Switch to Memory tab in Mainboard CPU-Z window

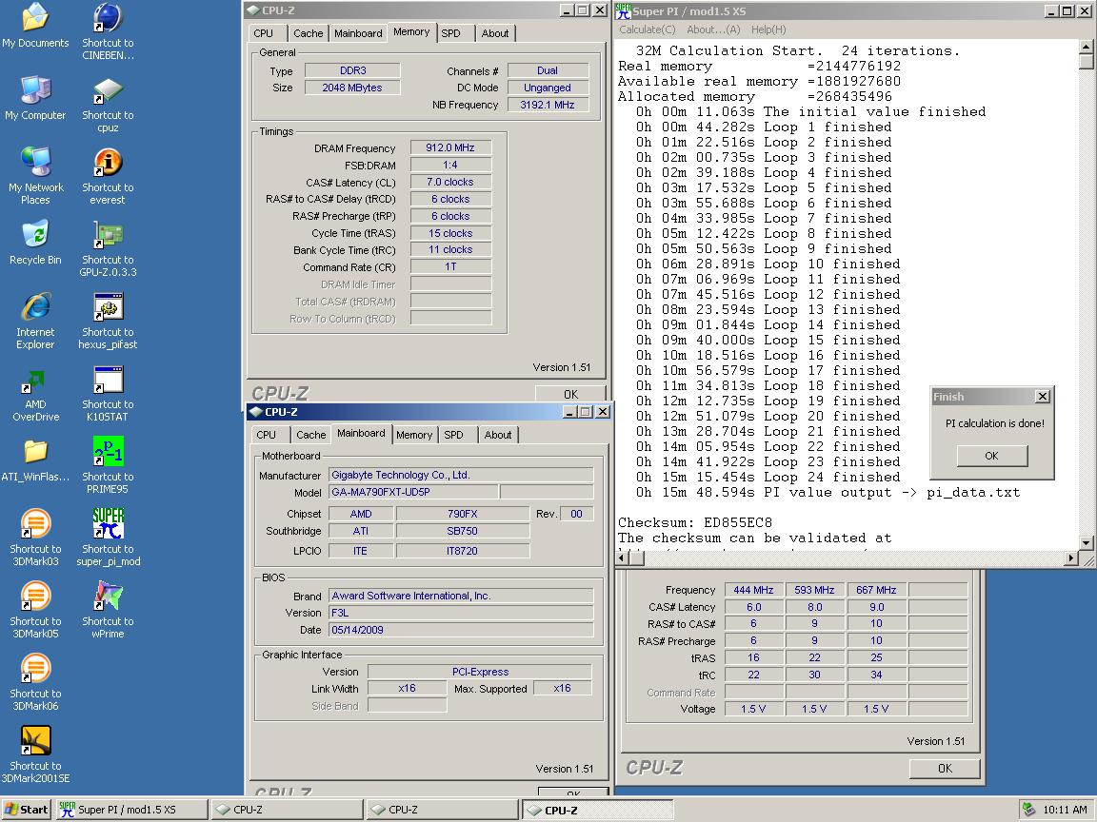(x=414, y=435)
